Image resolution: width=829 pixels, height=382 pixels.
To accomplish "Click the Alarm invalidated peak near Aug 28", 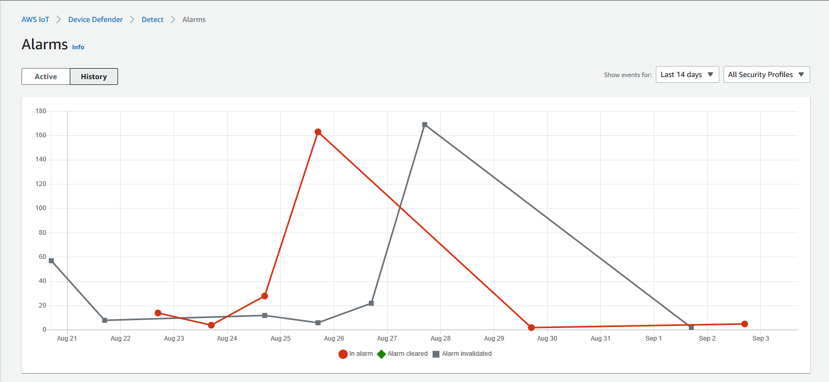I will pyautogui.click(x=425, y=124).
